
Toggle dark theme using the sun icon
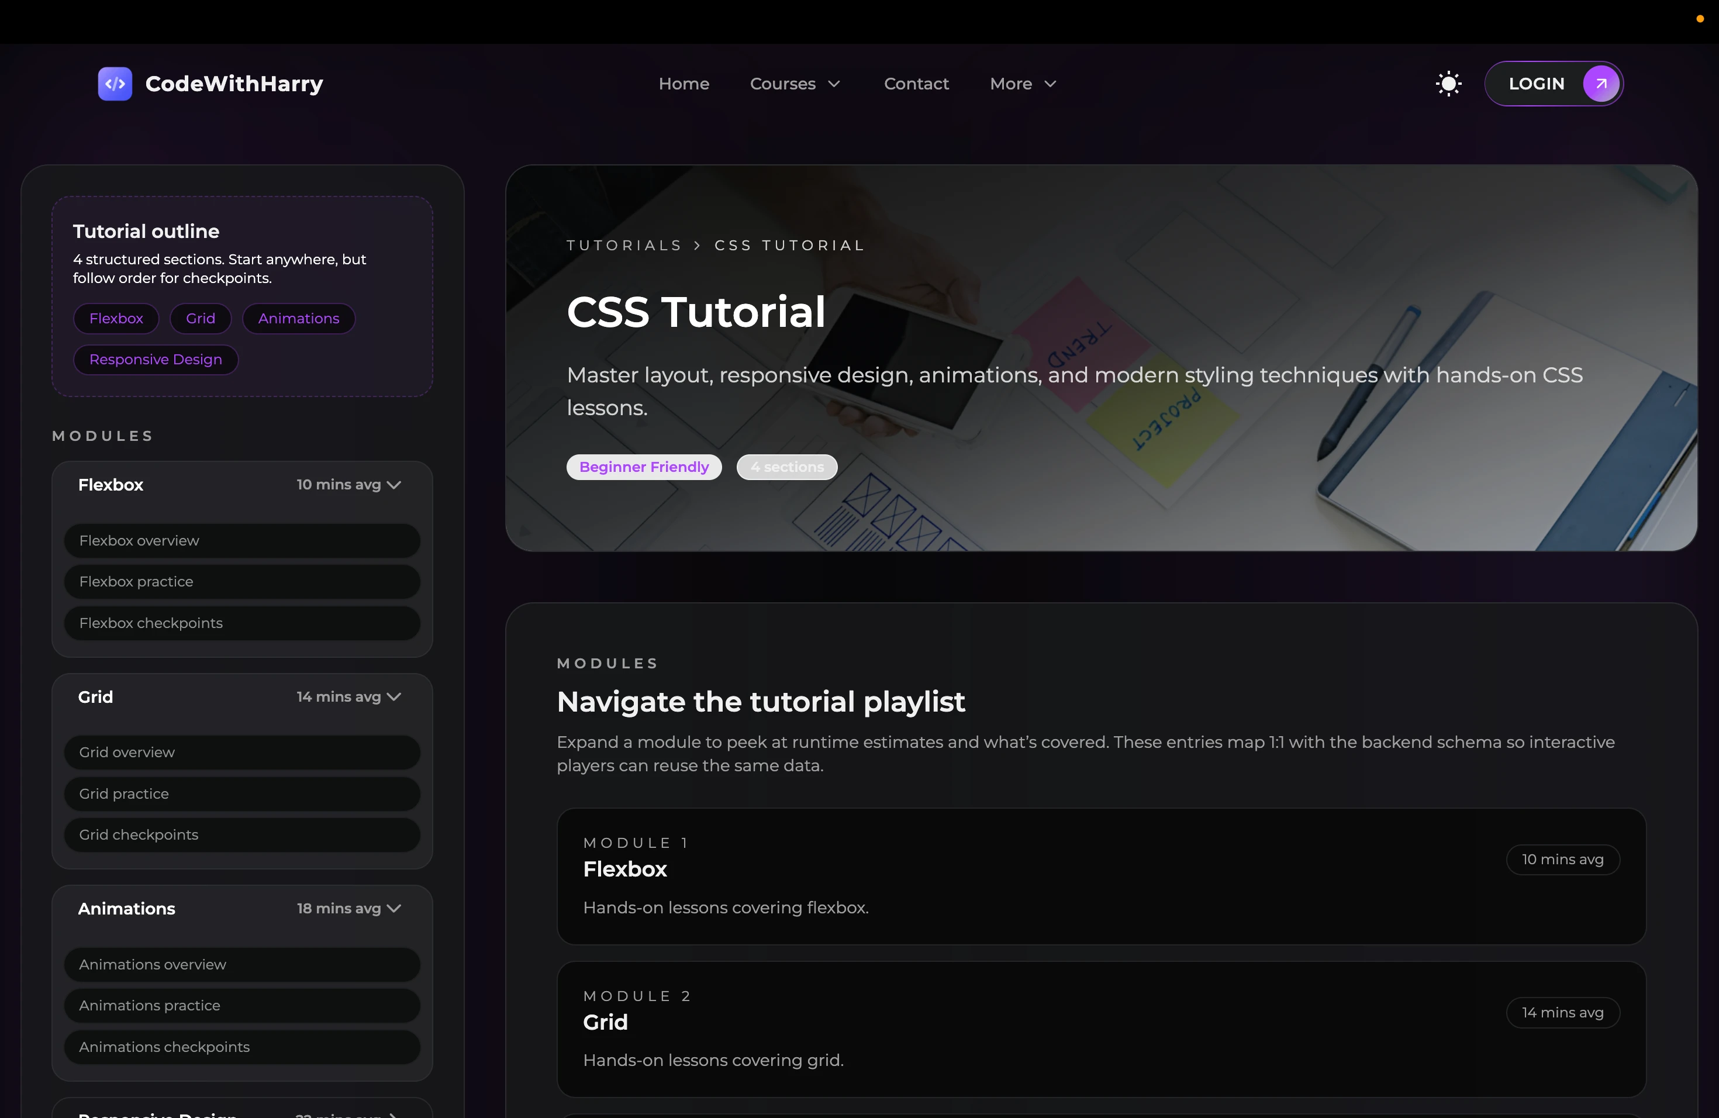coord(1448,83)
